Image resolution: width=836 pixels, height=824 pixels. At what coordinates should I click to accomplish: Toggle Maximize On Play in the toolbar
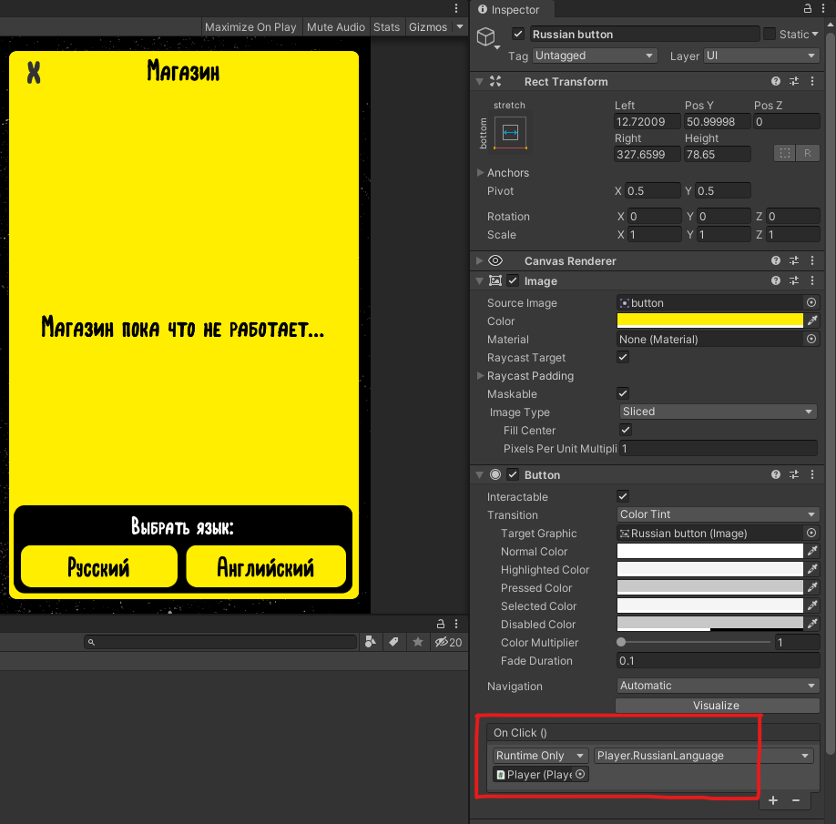[x=250, y=27]
